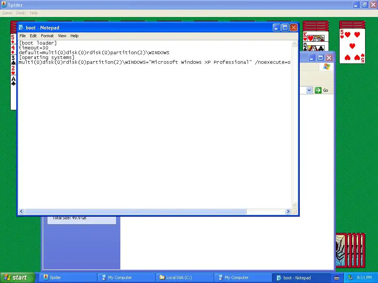Viewport: 378px width, 283px height.
Task: Close the My Computer window behind Notepad
Action: 329,58
